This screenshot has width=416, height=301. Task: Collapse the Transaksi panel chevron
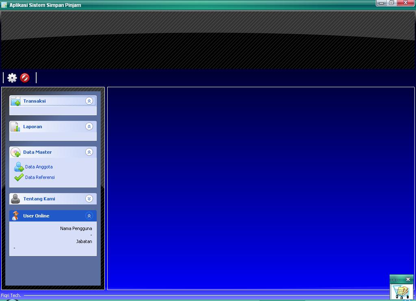[x=89, y=101]
